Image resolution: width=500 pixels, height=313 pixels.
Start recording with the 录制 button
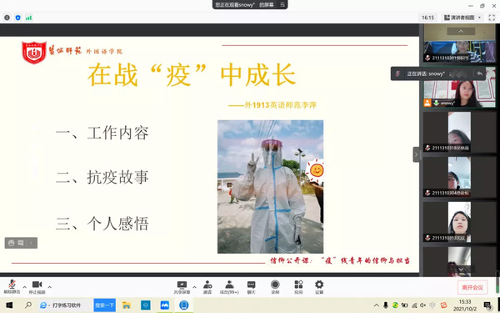[x=275, y=287]
